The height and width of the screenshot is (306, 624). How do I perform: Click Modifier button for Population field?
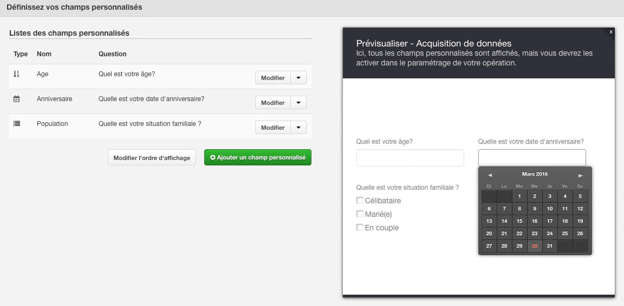tap(273, 128)
